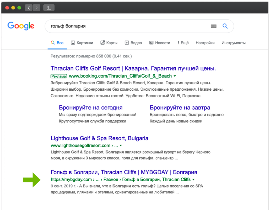Switch to the Видео tab

coord(133,43)
